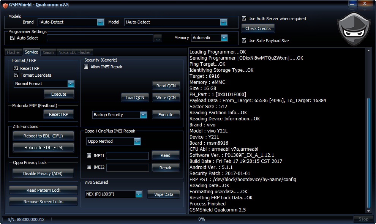376x224 pixels.
Task: Click the programmer file browse (...) button
Action: 158,38
